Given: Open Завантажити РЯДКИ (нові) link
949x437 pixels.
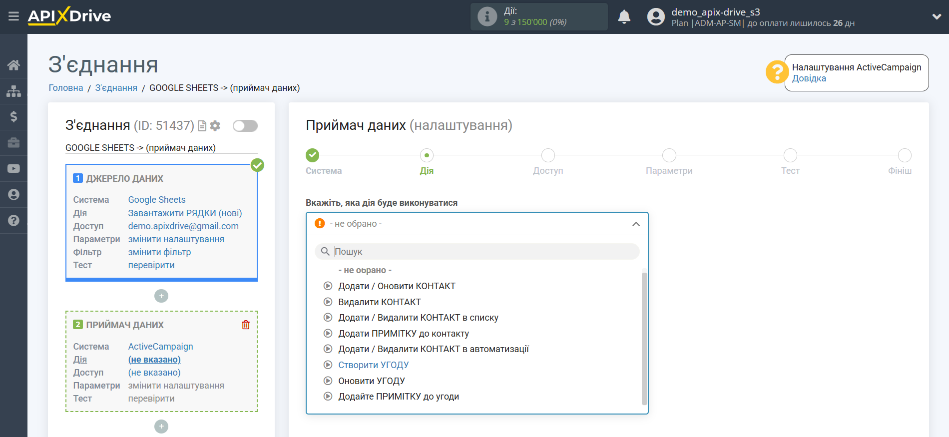Looking at the screenshot, I should pos(185,213).
